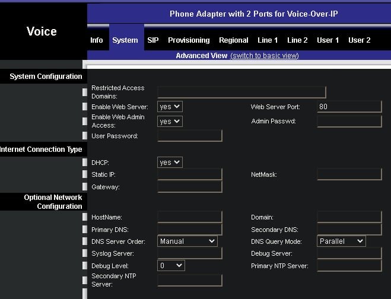
Task: Focus the Domain input field
Action: click(349, 217)
